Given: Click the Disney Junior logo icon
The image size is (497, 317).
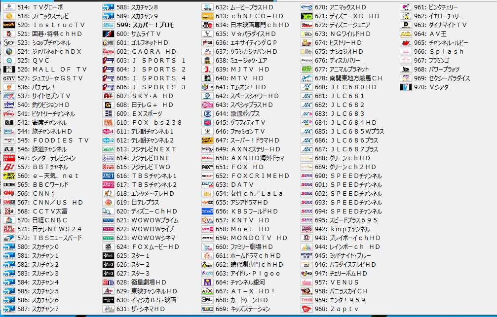Looking at the screenshot, I should coord(306,25).
